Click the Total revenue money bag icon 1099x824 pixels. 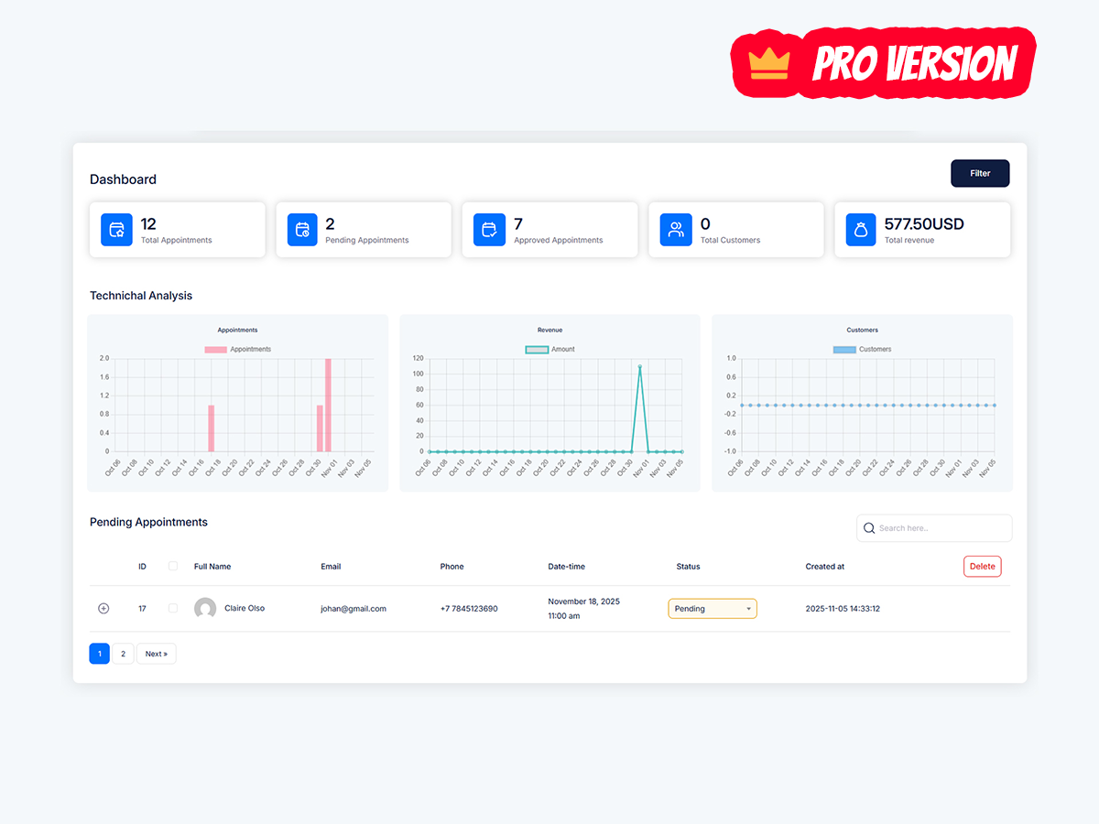coord(861,230)
